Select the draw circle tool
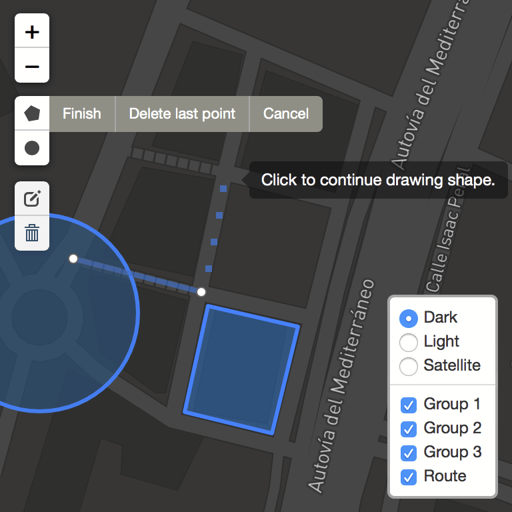512x512 pixels. click(32, 148)
